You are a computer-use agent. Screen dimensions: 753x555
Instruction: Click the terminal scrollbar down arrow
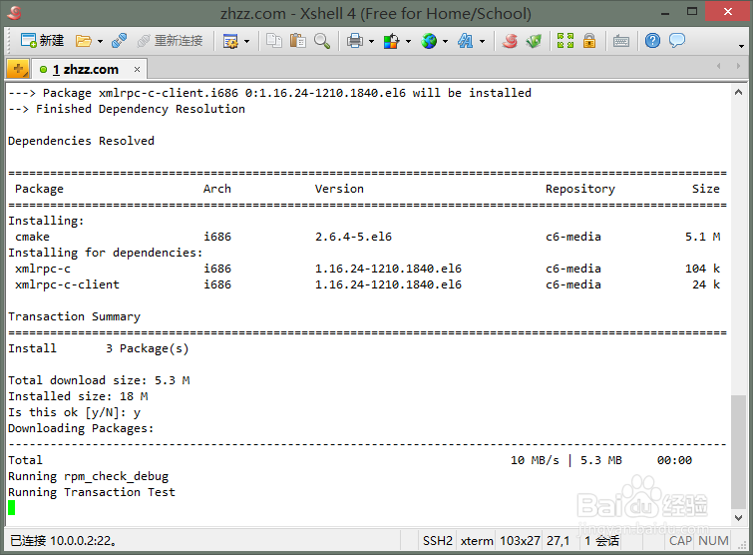coord(739,518)
